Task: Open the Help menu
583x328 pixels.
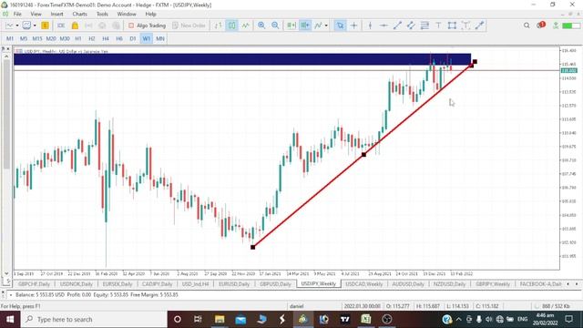Action: 150,14
